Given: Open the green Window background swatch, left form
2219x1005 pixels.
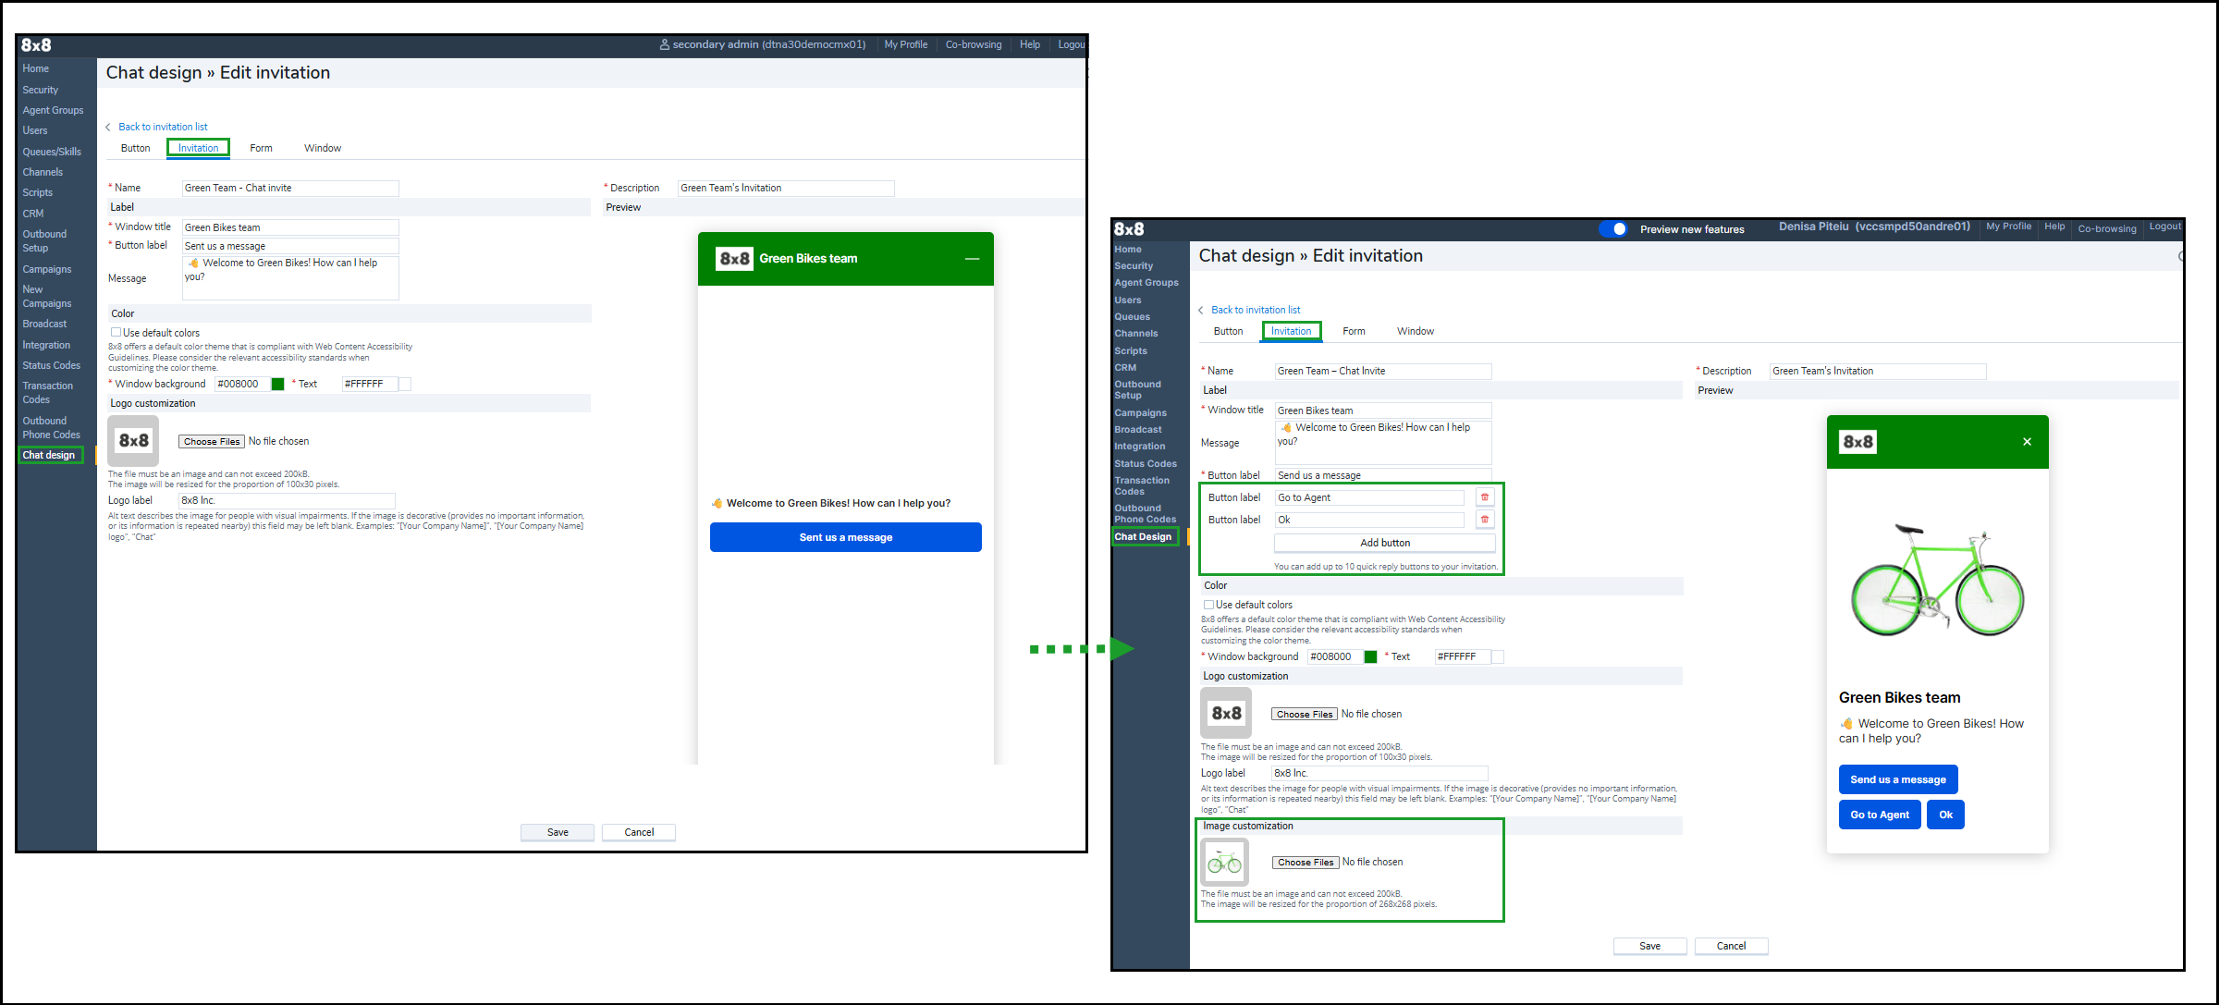Looking at the screenshot, I should pos(277,385).
